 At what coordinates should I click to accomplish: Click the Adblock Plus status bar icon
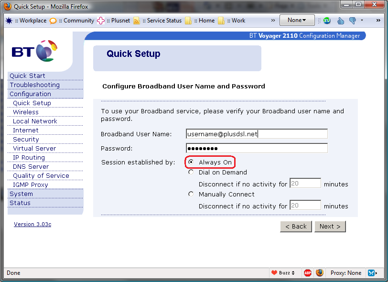308,273
